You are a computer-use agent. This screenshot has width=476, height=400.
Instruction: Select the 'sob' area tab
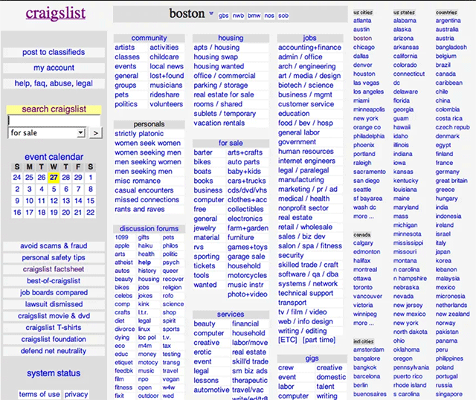point(283,15)
